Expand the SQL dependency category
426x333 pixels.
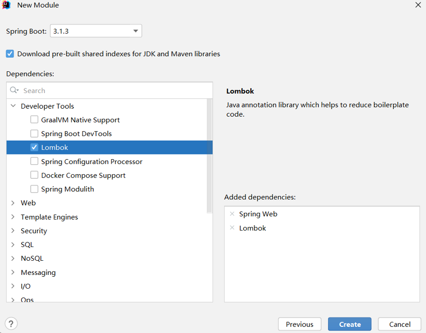pyautogui.click(x=13, y=245)
